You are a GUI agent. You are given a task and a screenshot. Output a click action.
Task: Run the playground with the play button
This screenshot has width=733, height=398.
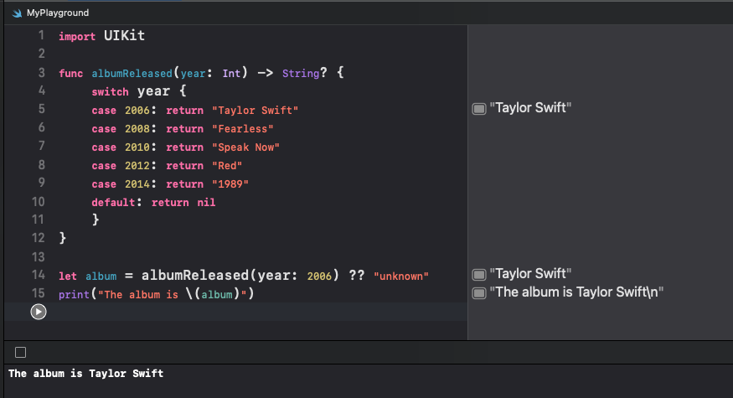point(39,312)
